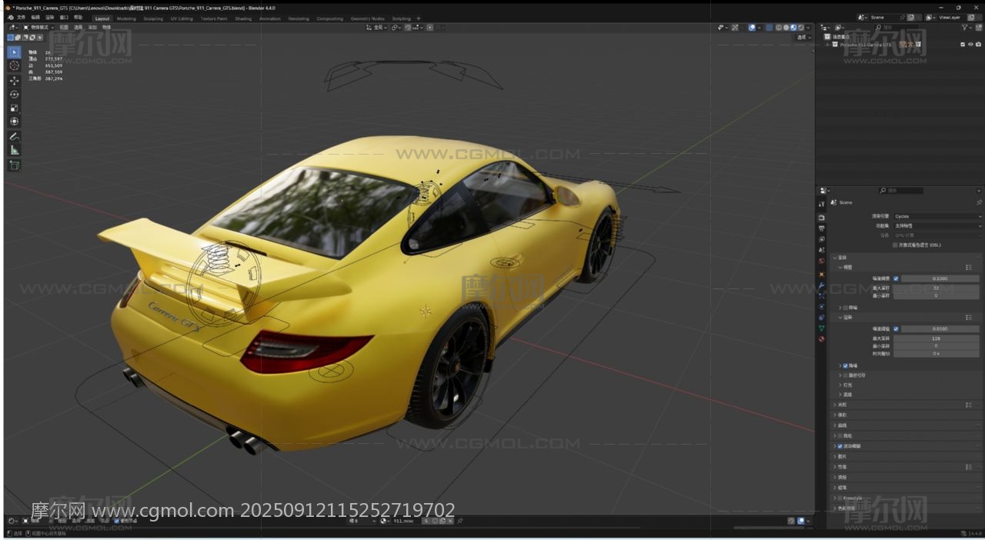
Task: Switch to the Modeling workspace tab
Action: 126,18
